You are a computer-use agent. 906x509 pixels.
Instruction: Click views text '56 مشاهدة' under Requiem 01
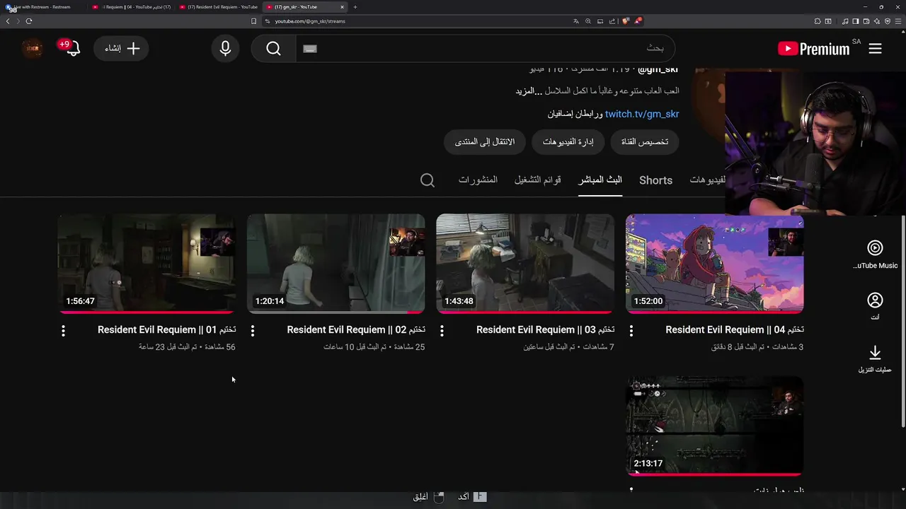coord(222,347)
